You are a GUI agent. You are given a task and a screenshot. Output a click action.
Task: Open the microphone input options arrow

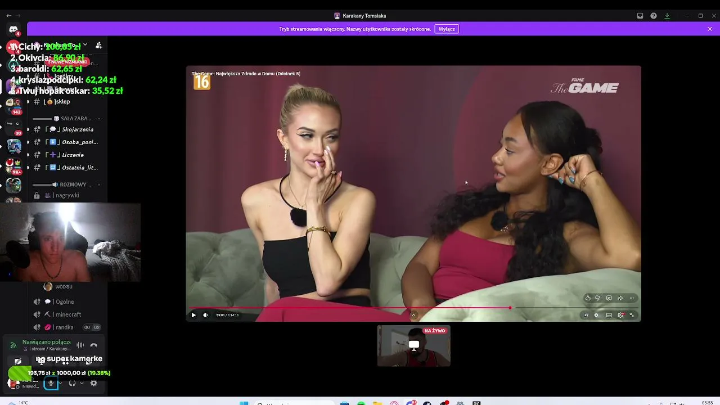coord(60,383)
